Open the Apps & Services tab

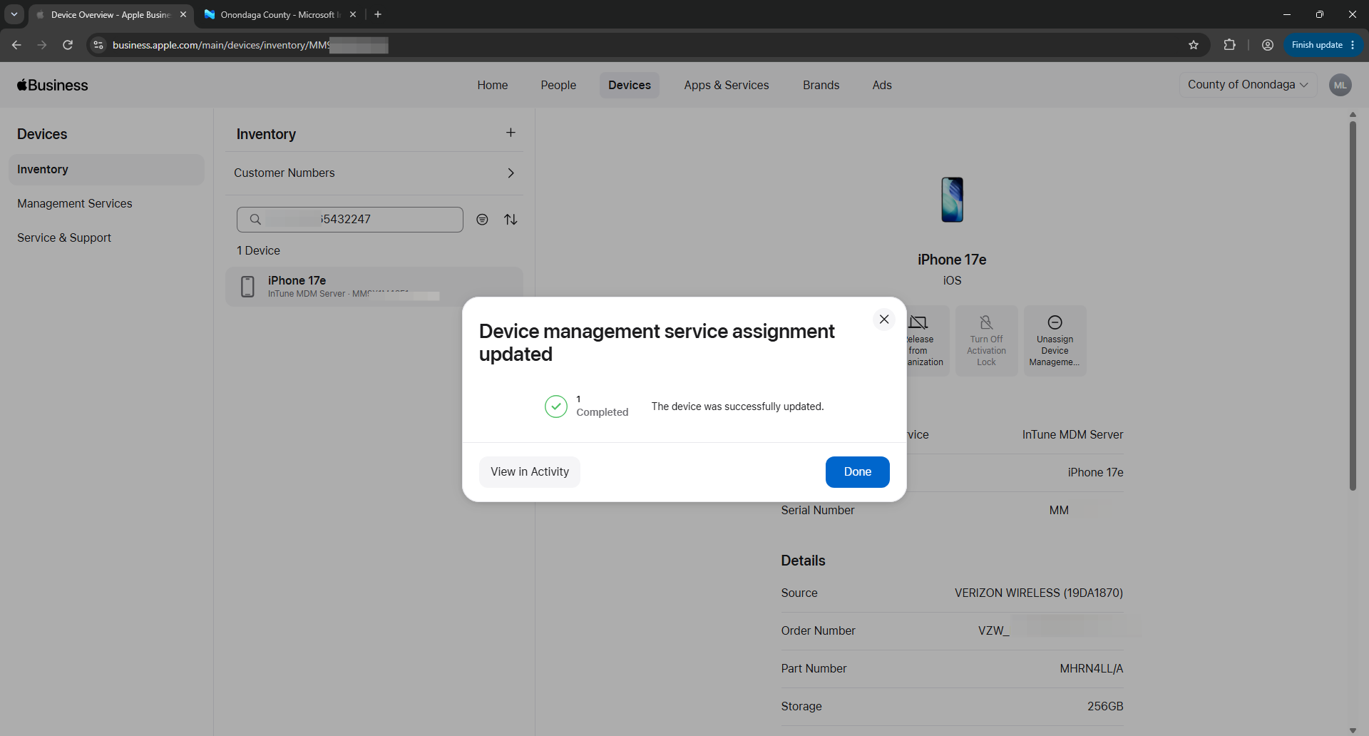(x=727, y=85)
